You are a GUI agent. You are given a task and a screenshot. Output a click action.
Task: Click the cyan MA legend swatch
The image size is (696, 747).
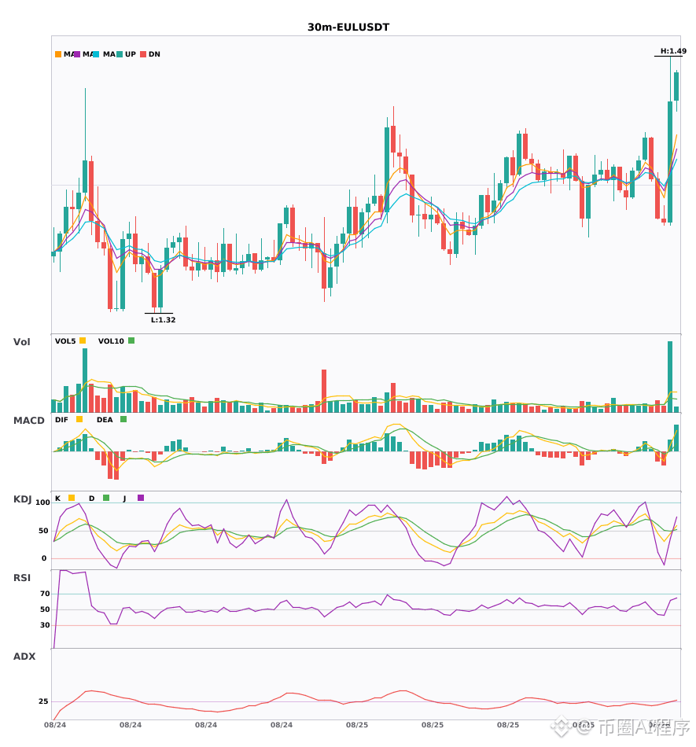pyautogui.click(x=96, y=54)
